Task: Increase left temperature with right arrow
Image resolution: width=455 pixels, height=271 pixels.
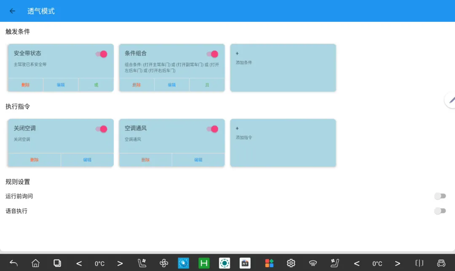Action: coord(120,263)
